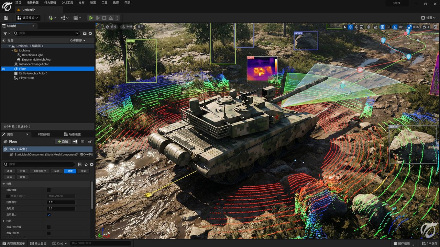This screenshot has width=440, height=247.
Task: Click the blueprint hierarchy icon next to 添加
Action: click(x=76, y=142)
